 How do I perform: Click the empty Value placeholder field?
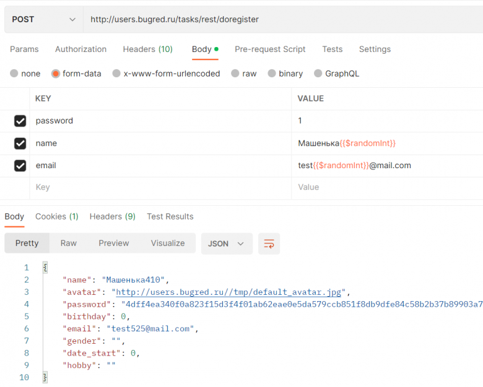click(x=387, y=187)
